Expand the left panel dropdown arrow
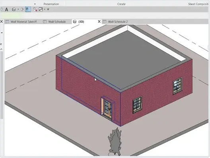The height and width of the screenshot is (158, 210). [2, 33]
